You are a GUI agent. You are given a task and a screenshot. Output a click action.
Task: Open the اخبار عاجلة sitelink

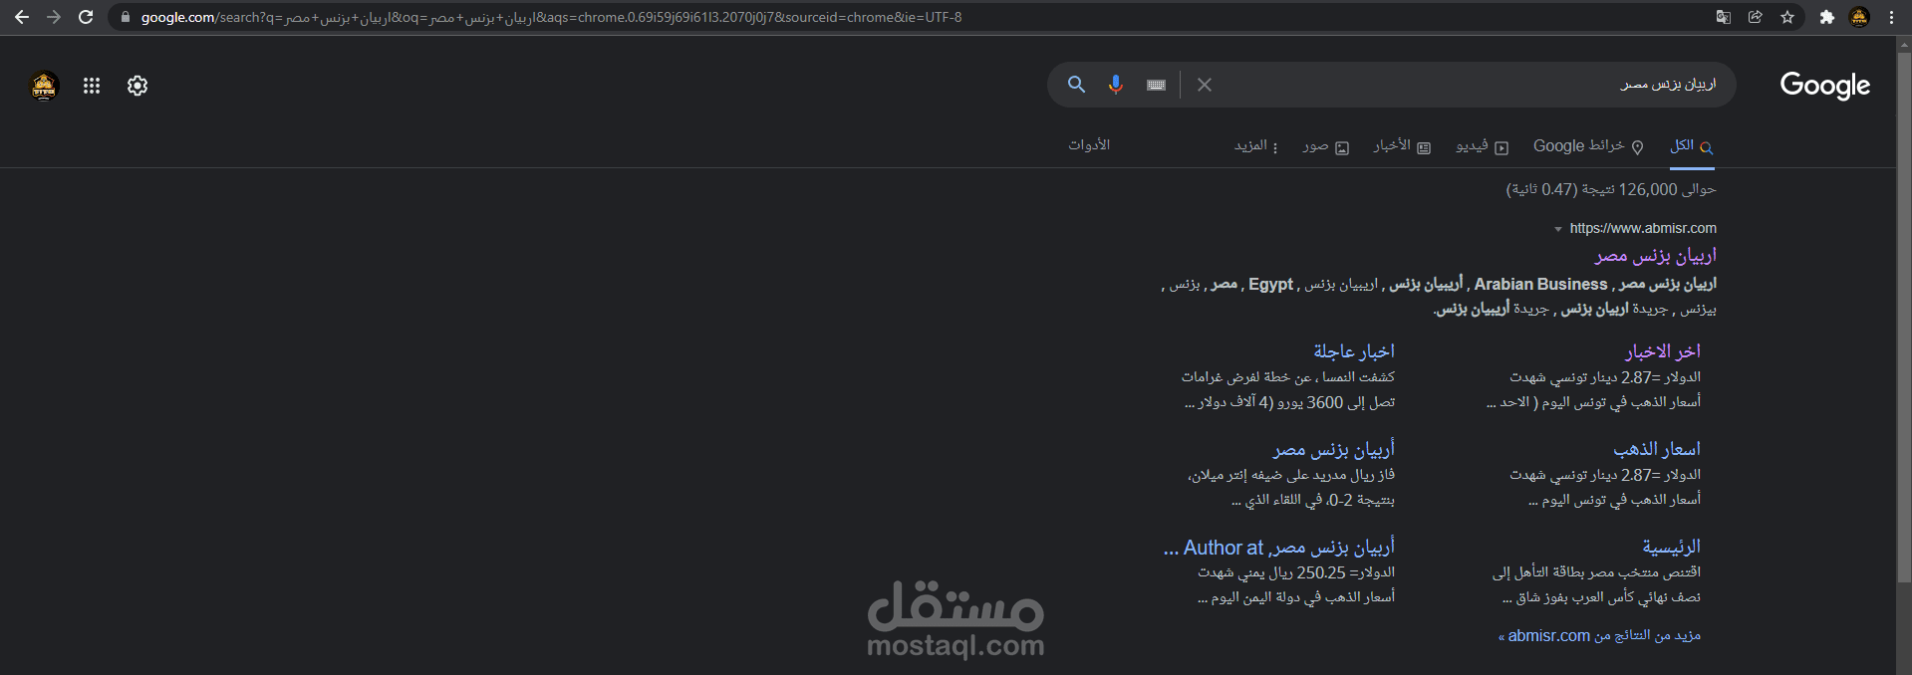[x=1354, y=351]
